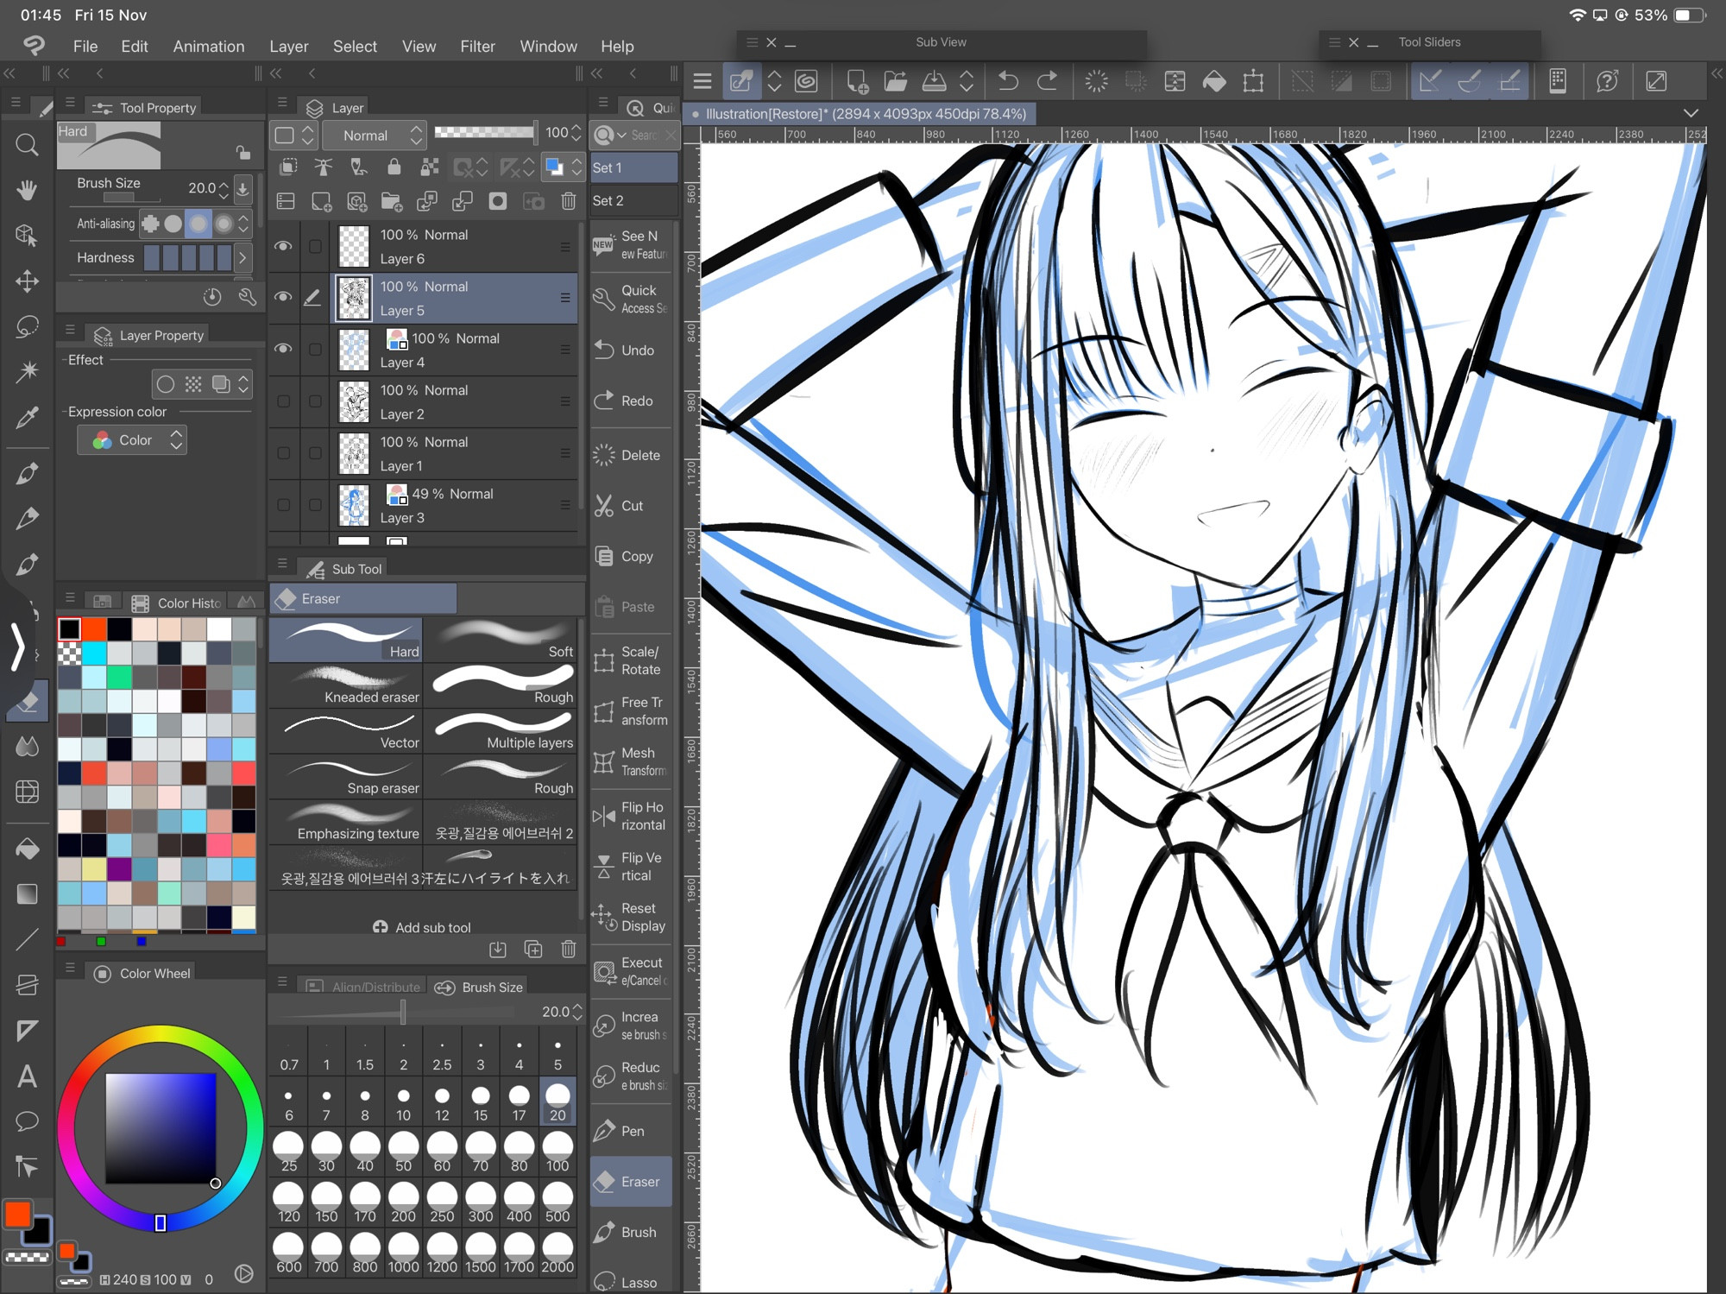
Task: Hide Layer 5 using eye icon
Action: click(x=283, y=297)
